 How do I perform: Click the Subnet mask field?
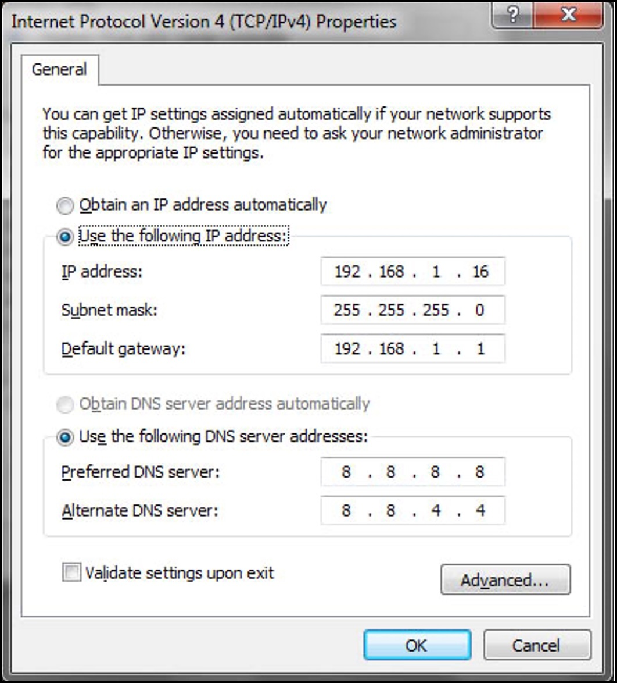pyautogui.click(x=413, y=310)
